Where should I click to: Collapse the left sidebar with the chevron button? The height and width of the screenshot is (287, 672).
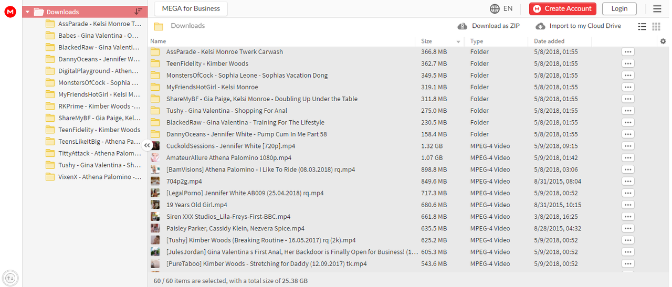[x=148, y=146]
